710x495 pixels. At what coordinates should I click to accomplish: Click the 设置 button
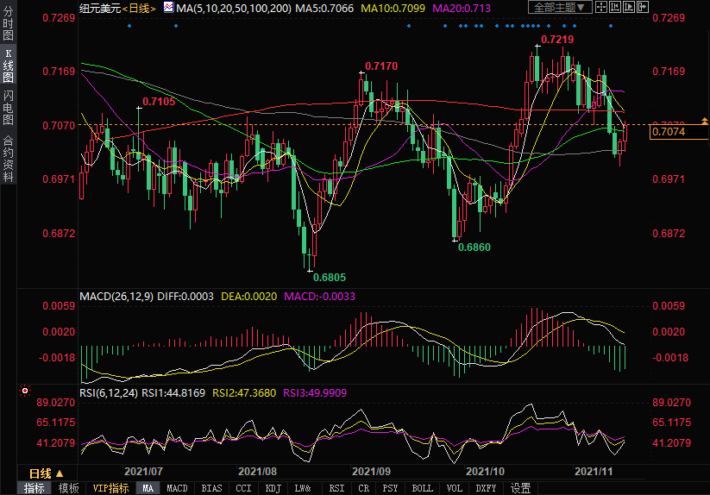pyautogui.click(x=520, y=488)
